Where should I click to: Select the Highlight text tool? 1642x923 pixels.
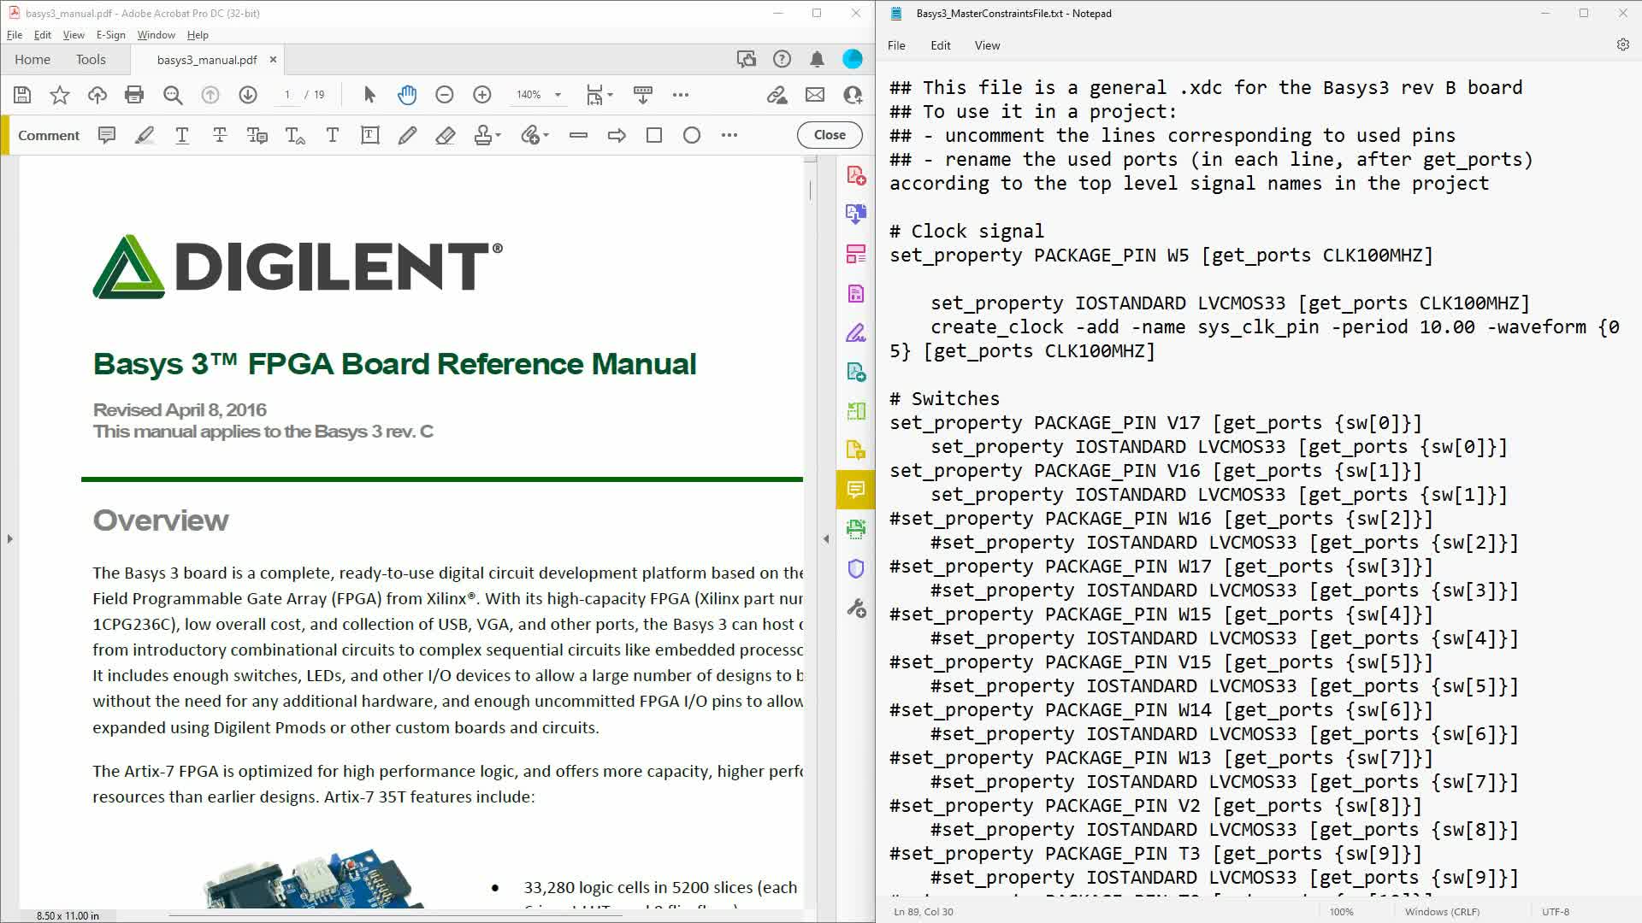pos(145,135)
